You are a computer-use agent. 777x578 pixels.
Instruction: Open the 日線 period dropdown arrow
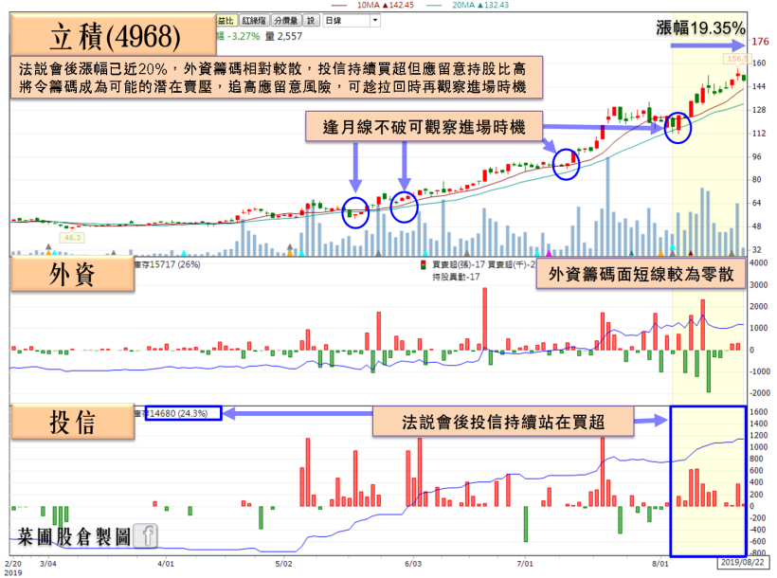click(375, 20)
